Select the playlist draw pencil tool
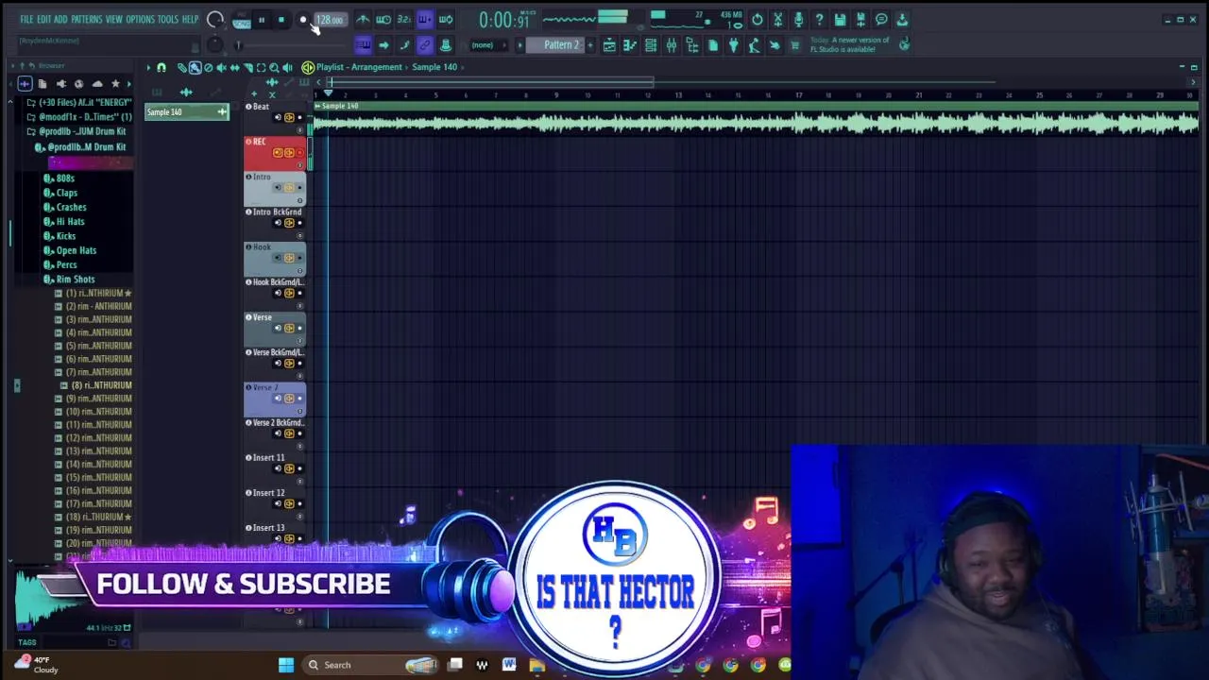Screen dimensions: 1209x680 point(181,67)
